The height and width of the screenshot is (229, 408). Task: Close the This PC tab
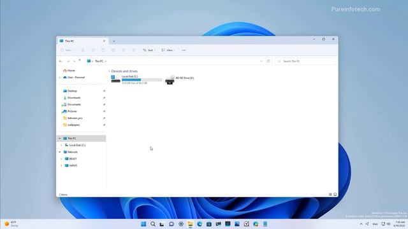pos(104,41)
